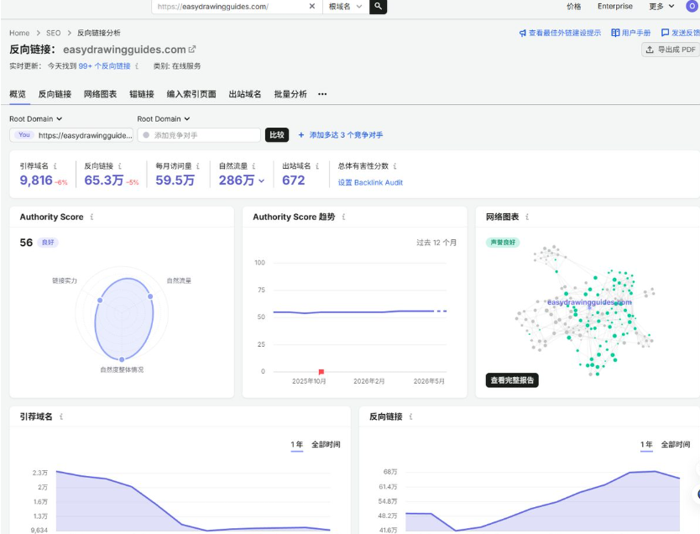Screen dimensions: 700x534
Task: Click the 链接实力 radar chart point
Action: tap(100, 300)
